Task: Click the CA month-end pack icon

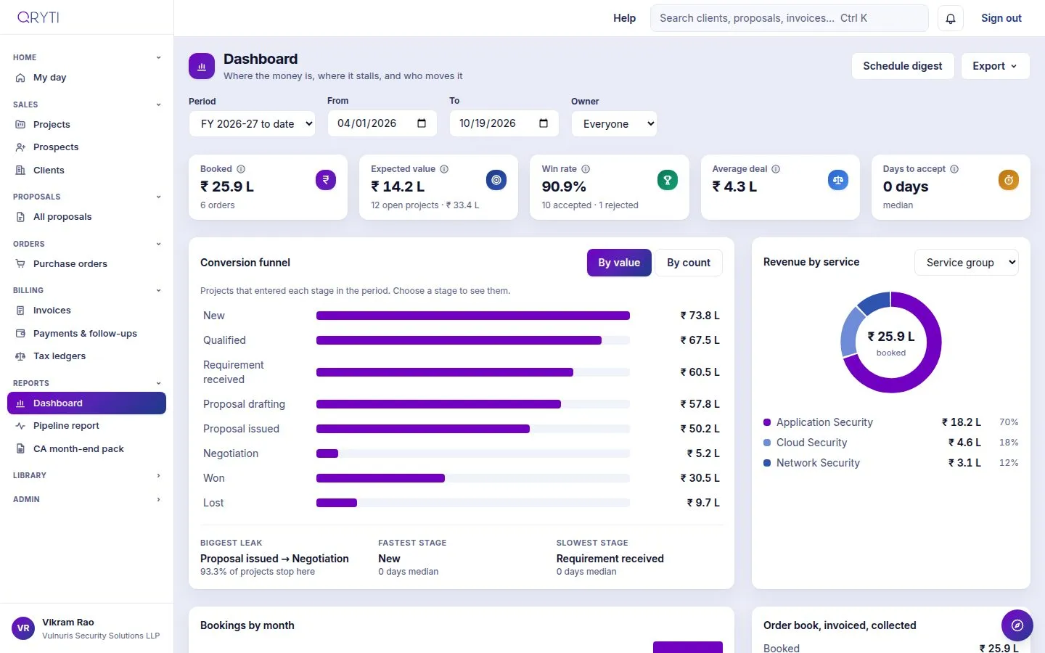Action: pos(20,449)
